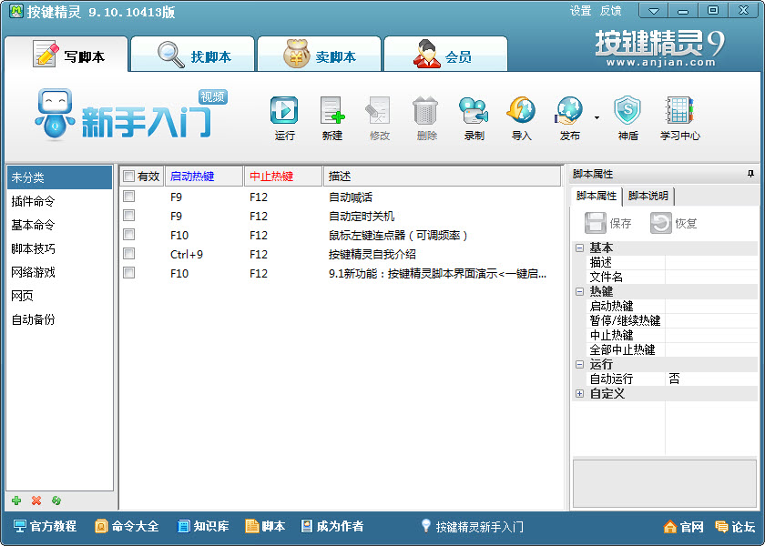The width and height of the screenshot is (765, 546).
Task: Toggle the 有效 header select-all checkbox
Action: pyautogui.click(x=129, y=177)
